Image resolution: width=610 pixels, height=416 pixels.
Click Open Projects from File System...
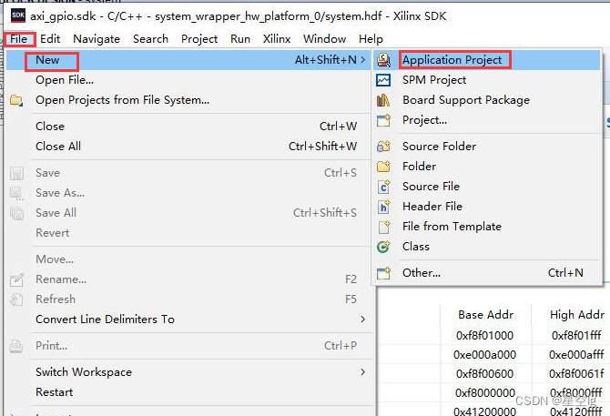coord(187,100)
